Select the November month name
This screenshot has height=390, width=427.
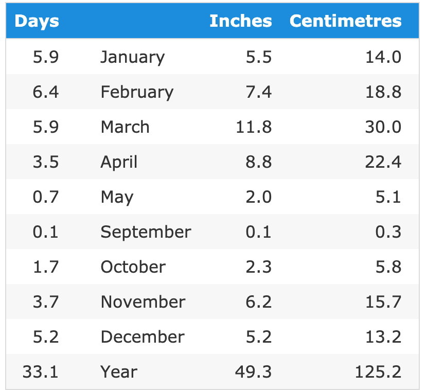coord(143,302)
